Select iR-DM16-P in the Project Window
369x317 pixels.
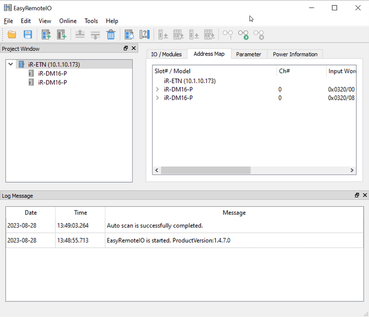(x=48, y=73)
